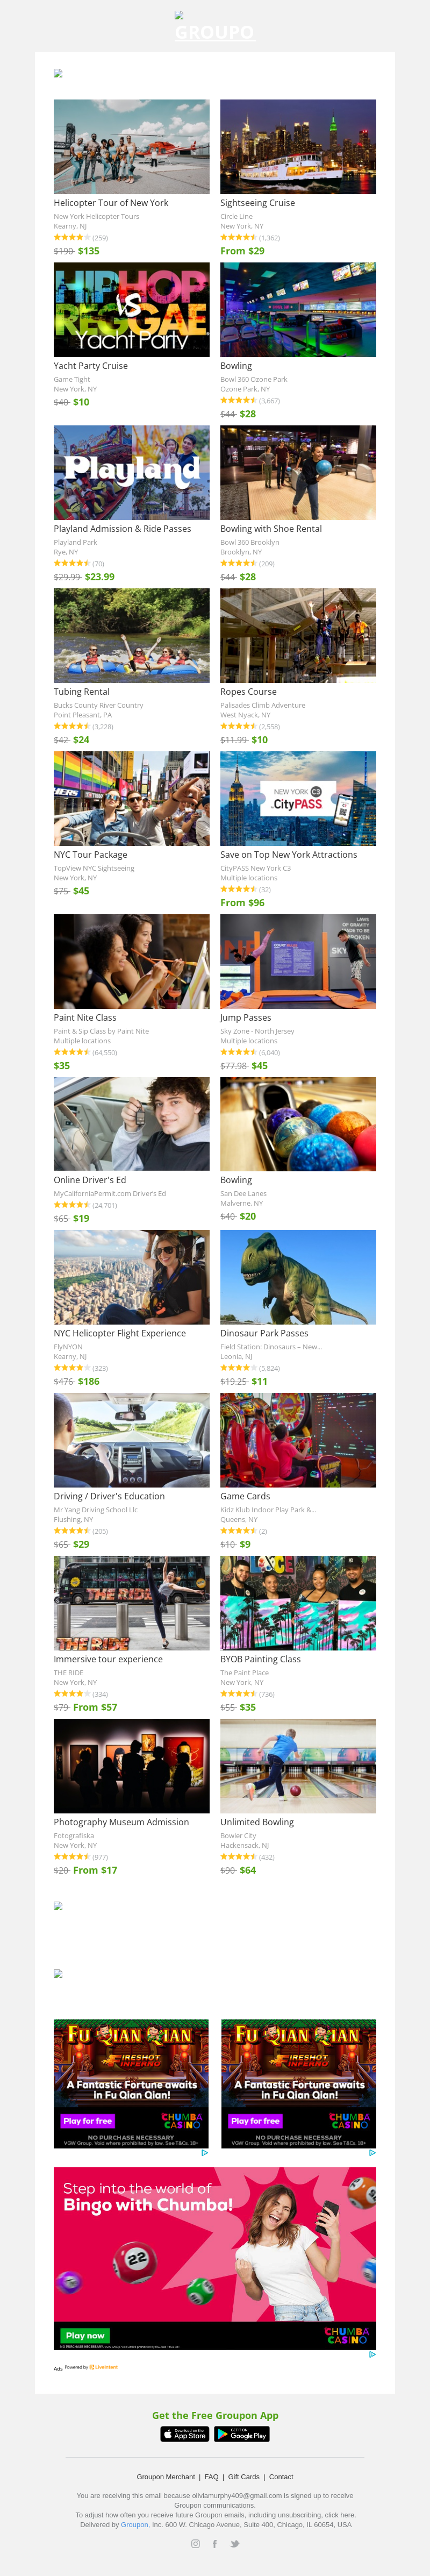This screenshot has height=2576, width=430.
Task: Open the Gift Cards footer link
Action: 243,2476
